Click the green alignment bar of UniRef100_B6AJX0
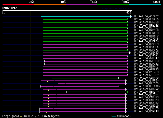 point(97,92)
